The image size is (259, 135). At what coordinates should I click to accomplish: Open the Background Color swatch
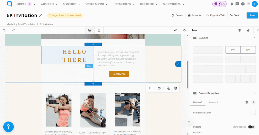click(x=253, y=113)
